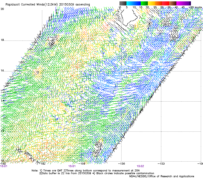Click the 'Data buffer is 22 hrs' note line
This screenshot has height=178, width=203.
[97, 173]
